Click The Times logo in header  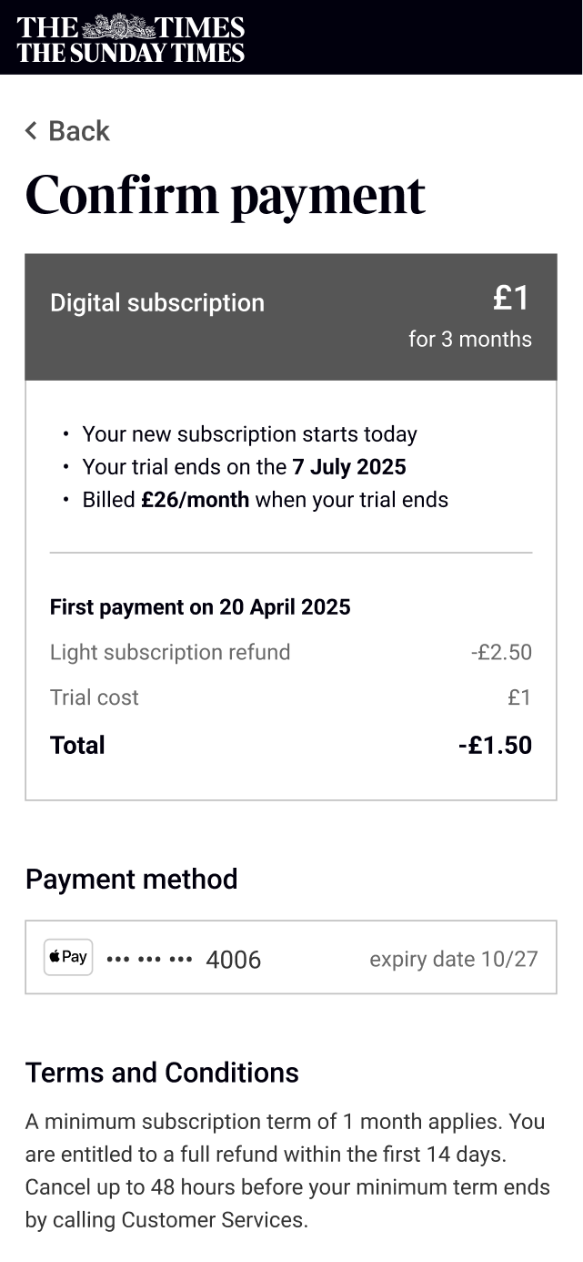coord(130,25)
